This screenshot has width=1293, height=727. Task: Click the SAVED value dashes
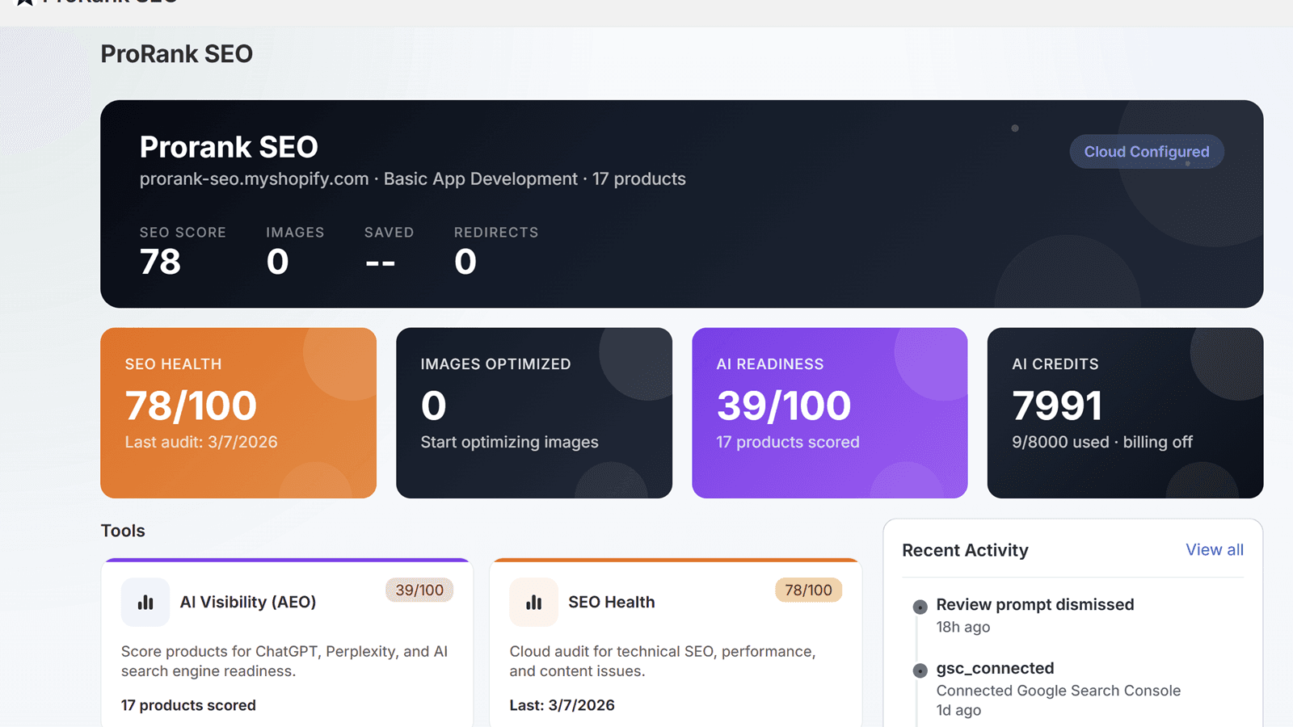tap(380, 263)
